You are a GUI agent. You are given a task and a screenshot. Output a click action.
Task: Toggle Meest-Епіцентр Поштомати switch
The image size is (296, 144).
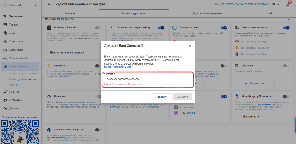(x=286, y=97)
